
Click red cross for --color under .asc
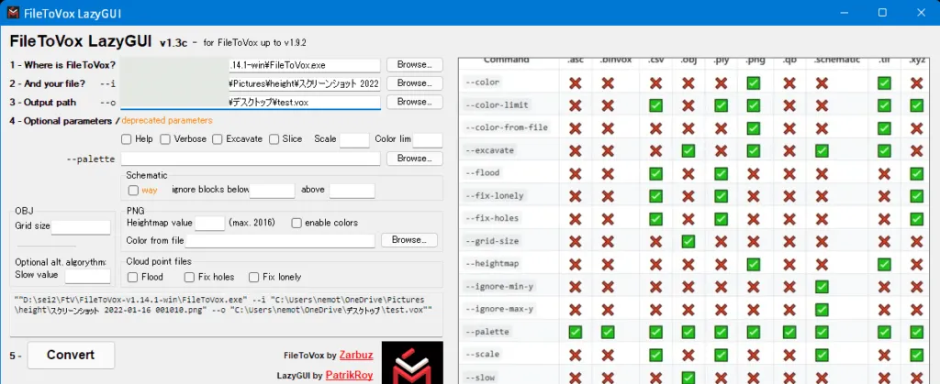point(576,83)
